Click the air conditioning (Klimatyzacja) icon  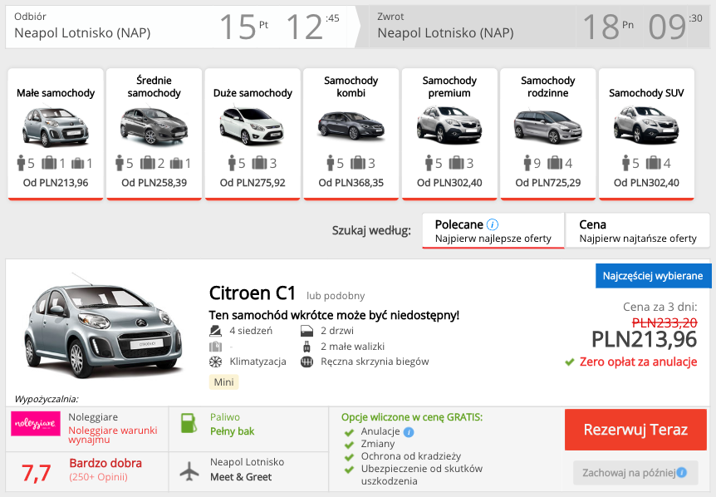(216, 361)
